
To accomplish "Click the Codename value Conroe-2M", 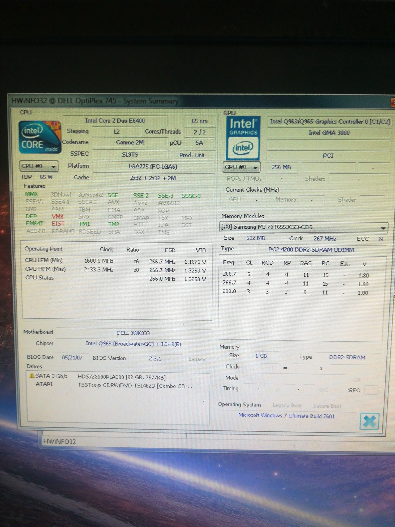I will pyautogui.click(x=130, y=142).
